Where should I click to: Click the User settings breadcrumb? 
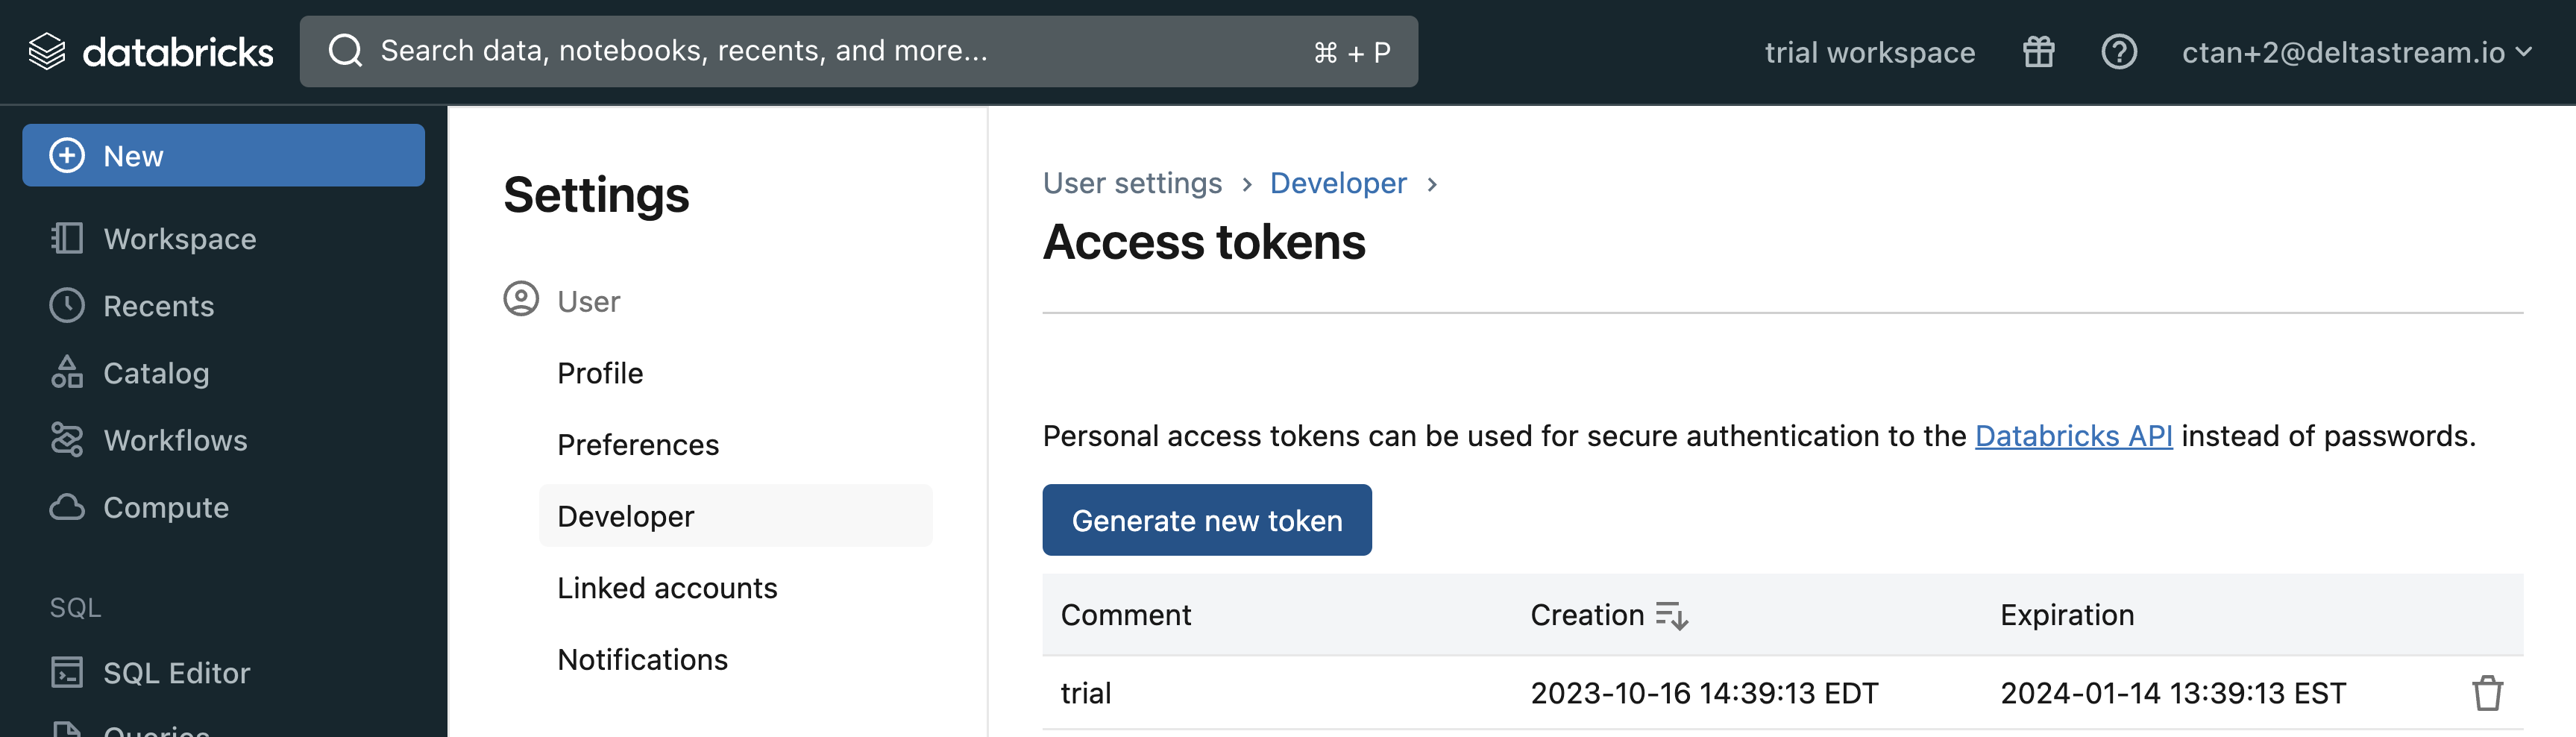point(1132,184)
